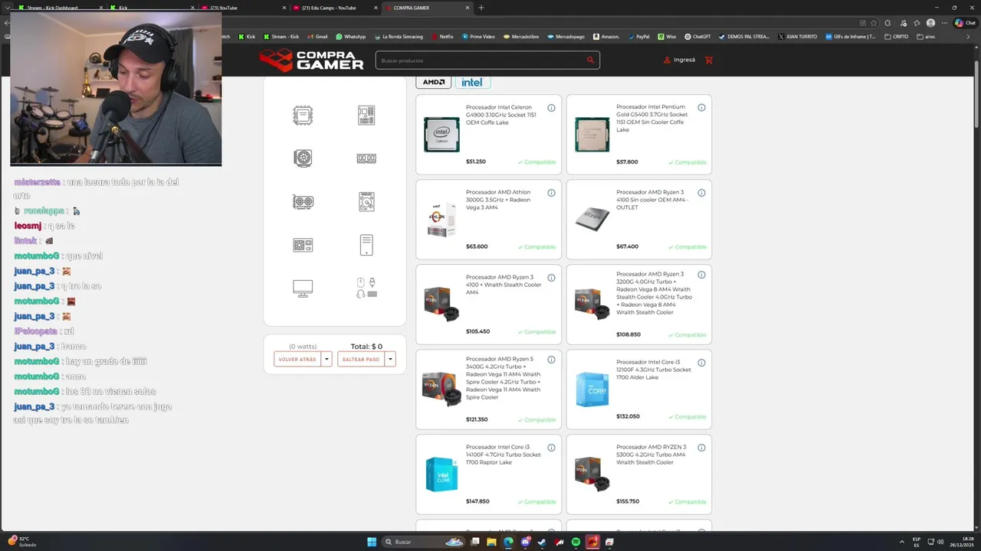Click the Total: $ 0 text
Image resolution: width=981 pixels, height=551 pixels.
[366, 347]
